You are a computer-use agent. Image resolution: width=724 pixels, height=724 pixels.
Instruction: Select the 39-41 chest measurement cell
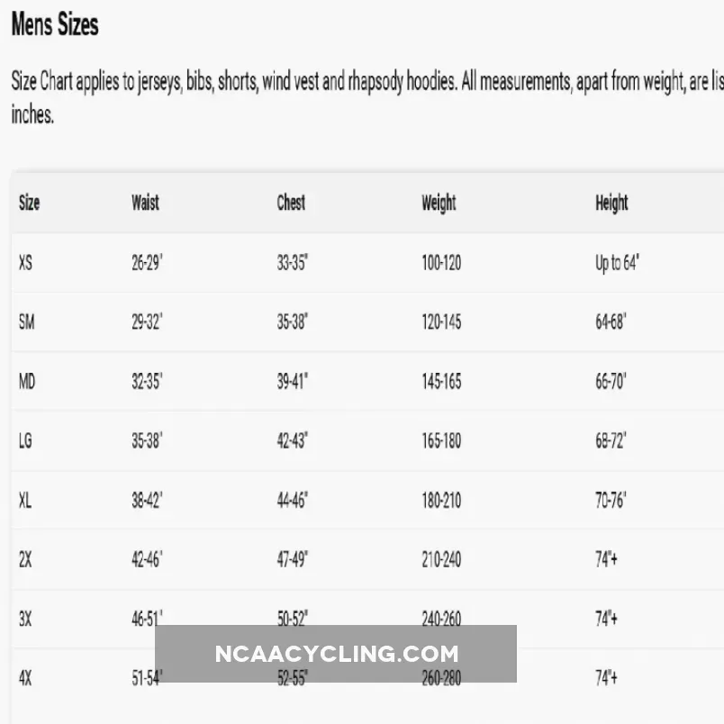[x=292, y=381]
